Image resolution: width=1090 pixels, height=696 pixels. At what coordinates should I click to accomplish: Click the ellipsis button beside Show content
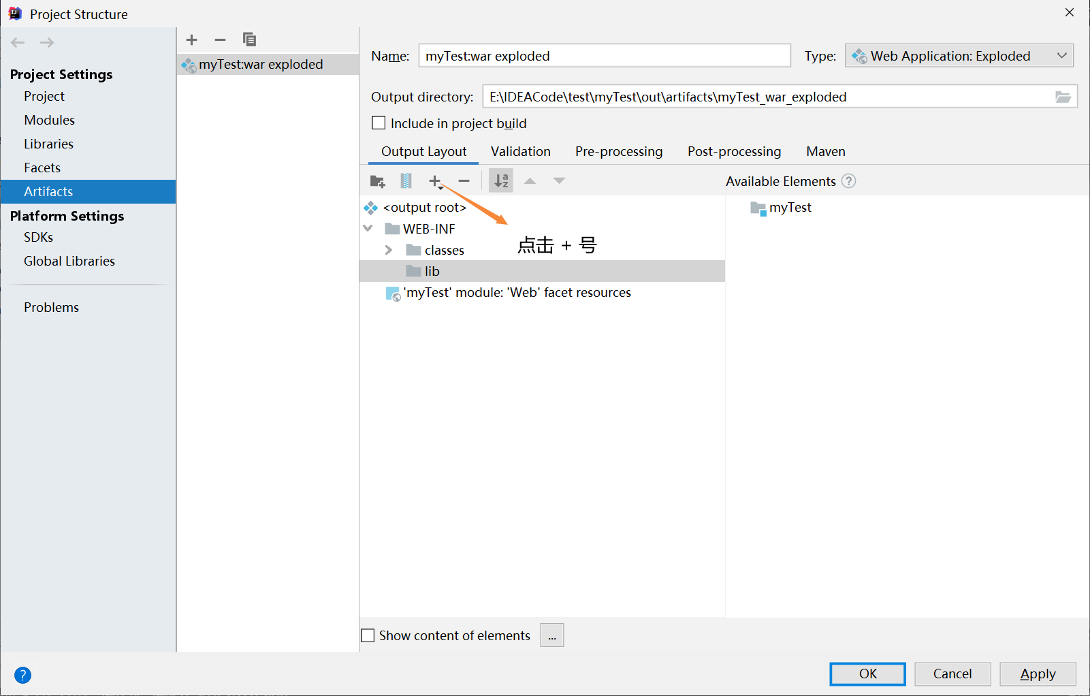pyautogui.click(x=552, y=635)
